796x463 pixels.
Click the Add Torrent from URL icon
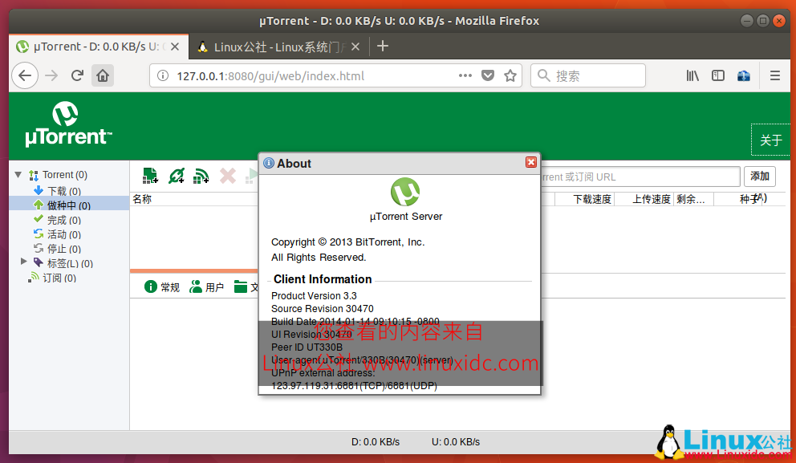pyautogui.click(x=177, y=176)
